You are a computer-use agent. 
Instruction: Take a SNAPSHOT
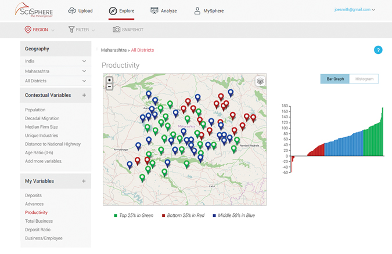(128, 30)
